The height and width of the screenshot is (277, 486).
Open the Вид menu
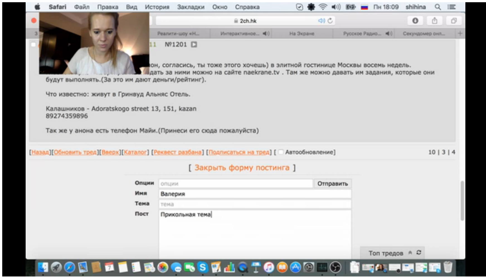tap(132, 7)
